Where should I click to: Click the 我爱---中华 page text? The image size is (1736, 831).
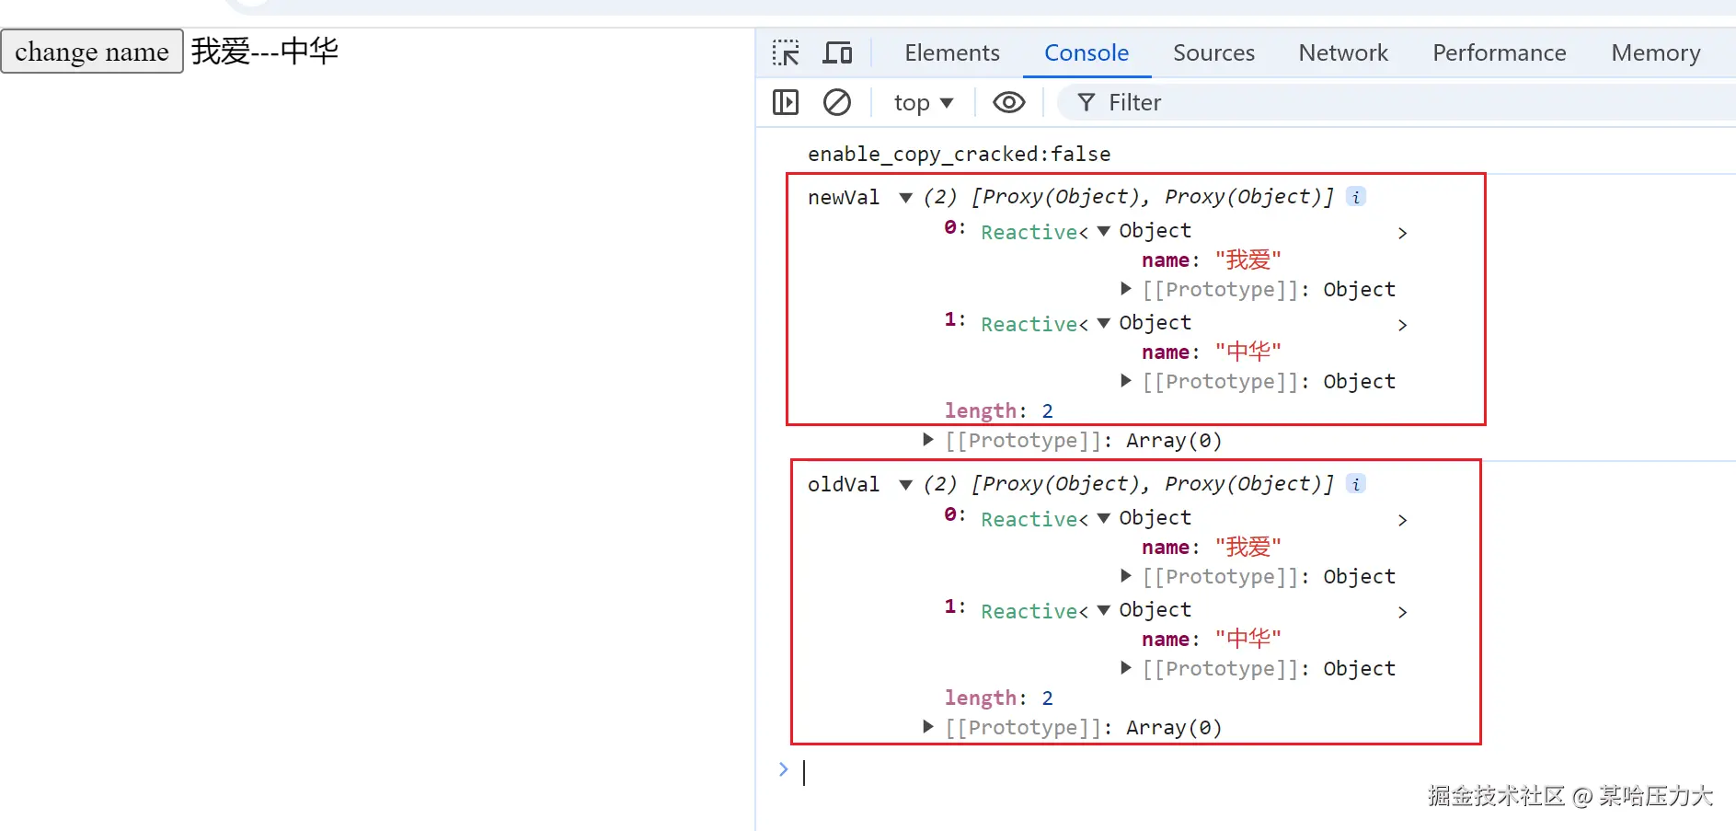[x=265, y=51]
